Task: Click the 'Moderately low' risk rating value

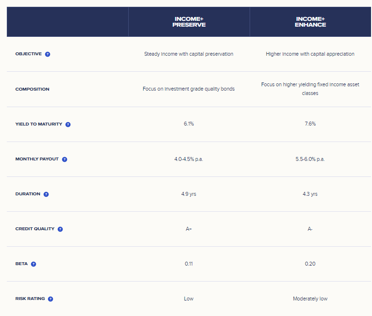Action: point(310,299)
